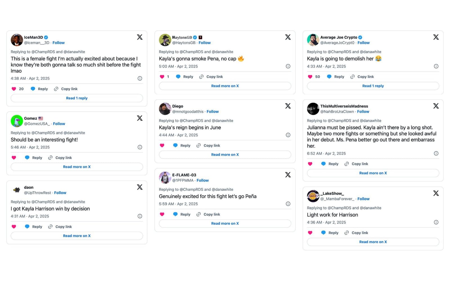The height and width of the screenshot is (281, 450).
Task: Click the X logo on IceMan3D's tweet
Action: pyautogui.click(x=139, y=37)
